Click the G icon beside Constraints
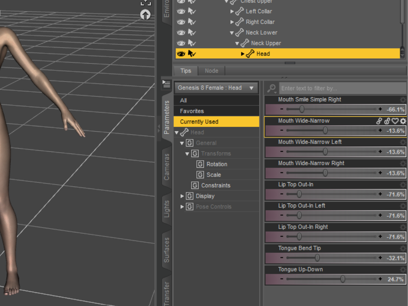 pyautogui.click(x=195, y=186)
